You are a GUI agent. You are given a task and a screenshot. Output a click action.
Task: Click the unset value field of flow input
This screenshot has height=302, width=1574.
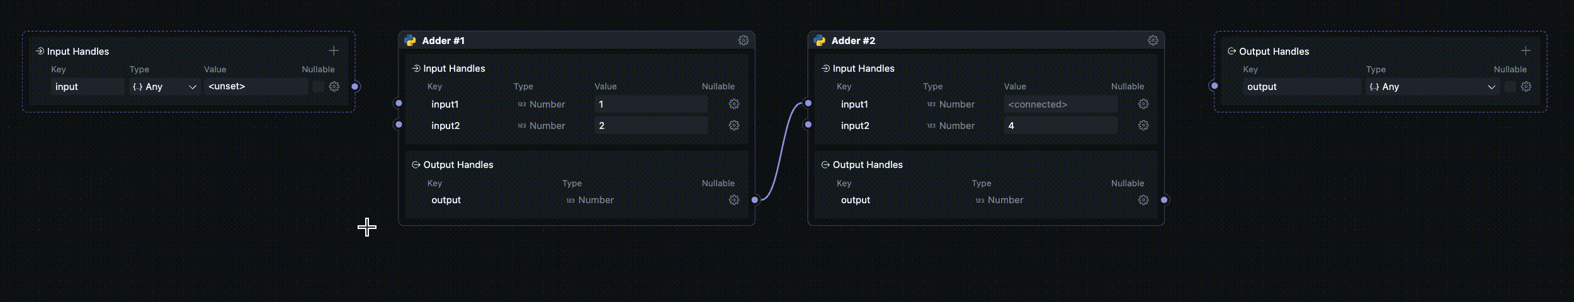[x=256, y=87]
